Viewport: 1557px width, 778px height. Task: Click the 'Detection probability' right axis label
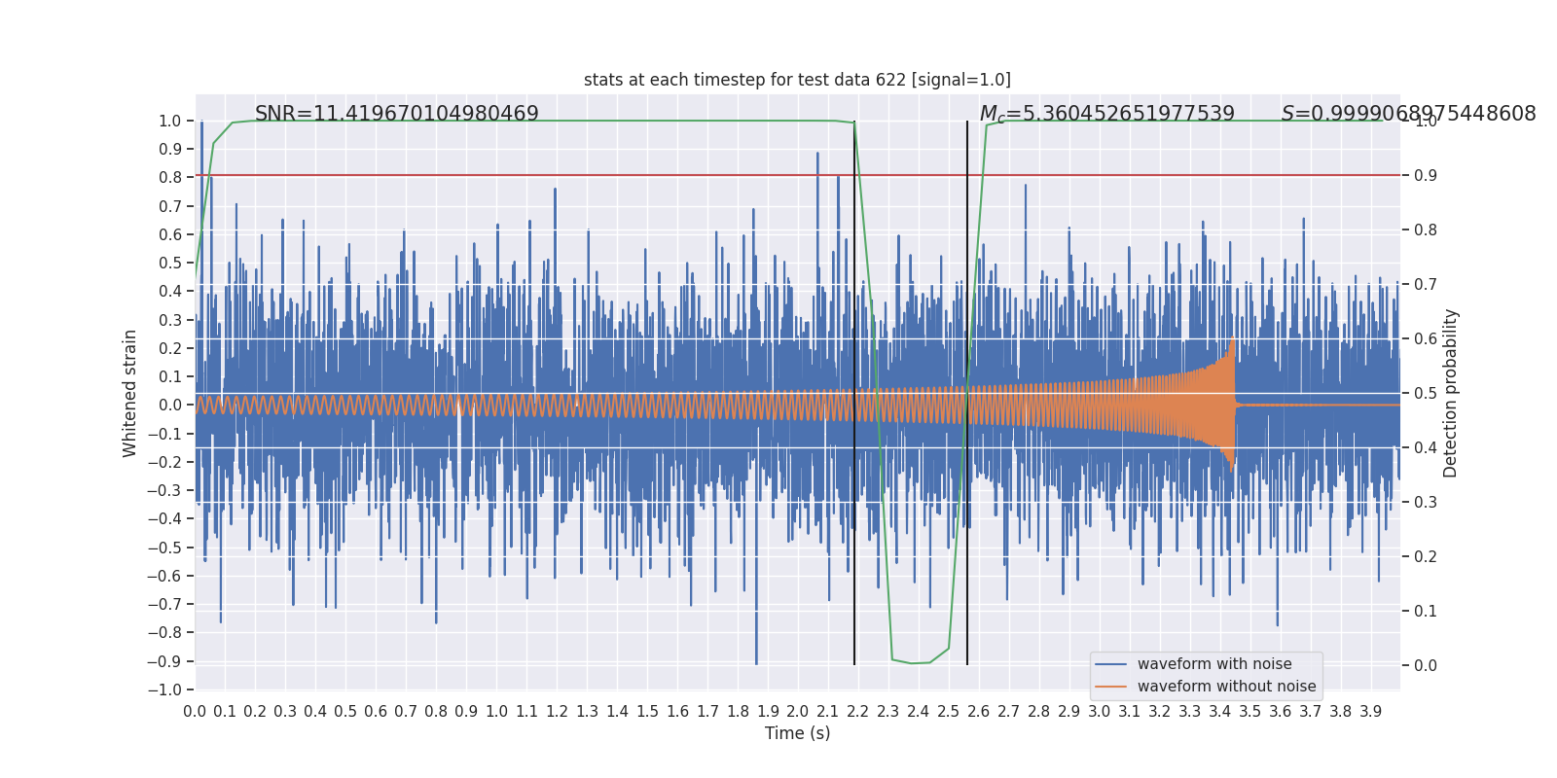1451,393
